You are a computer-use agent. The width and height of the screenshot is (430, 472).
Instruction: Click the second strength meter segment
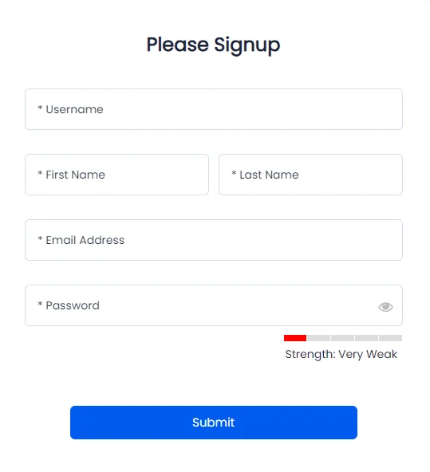(318, 338)
